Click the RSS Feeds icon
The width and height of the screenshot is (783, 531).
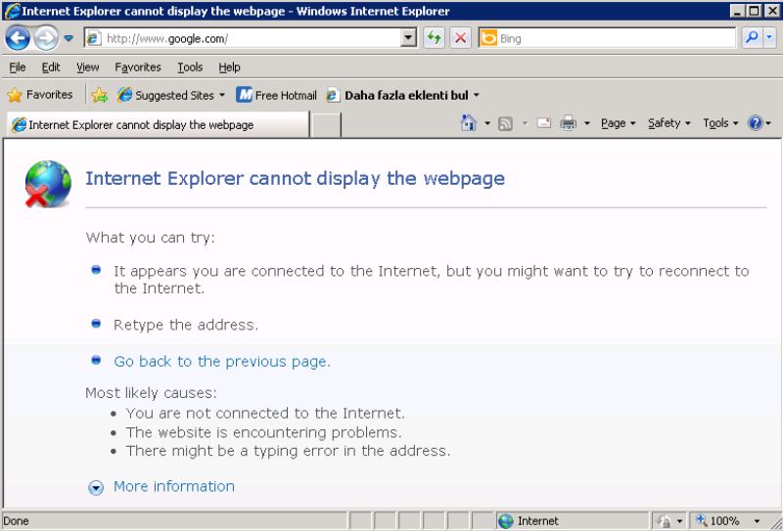tap(505, 123)
